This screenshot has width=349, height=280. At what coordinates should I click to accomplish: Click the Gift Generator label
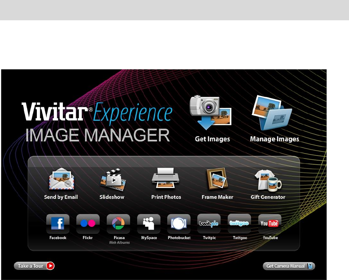click(x=268, y=197)
